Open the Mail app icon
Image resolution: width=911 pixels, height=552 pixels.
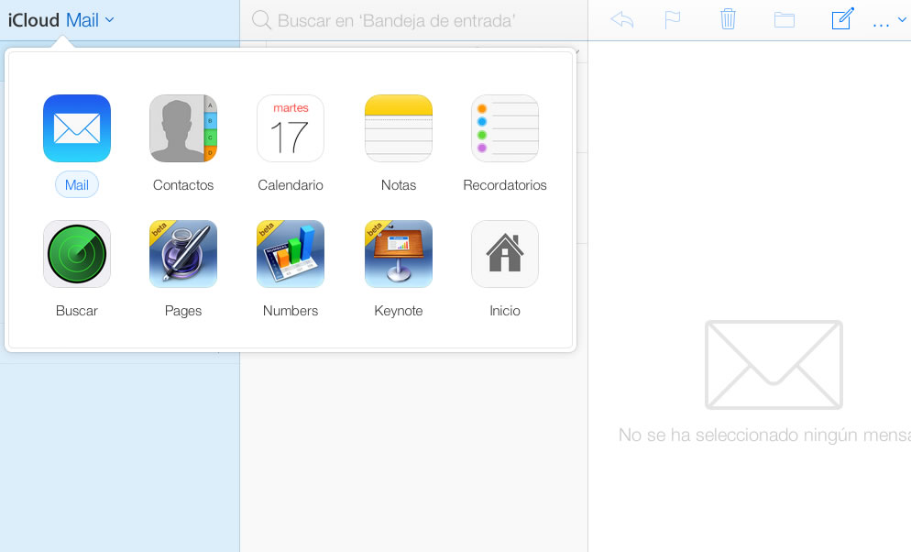pos(77,128)
